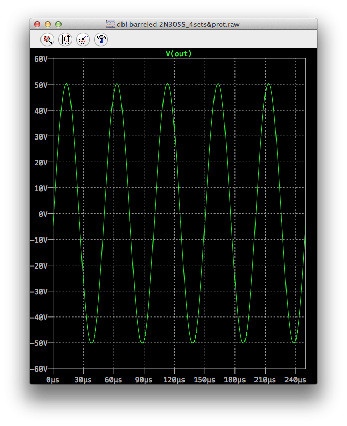Image resolution: width=347 pixels, height=426 pixels.
Task: Select the V(out) trace label
Action: pyautogui.click(x=179, y=54)
